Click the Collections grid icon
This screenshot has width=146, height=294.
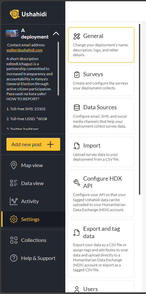[x=14, y=240]
